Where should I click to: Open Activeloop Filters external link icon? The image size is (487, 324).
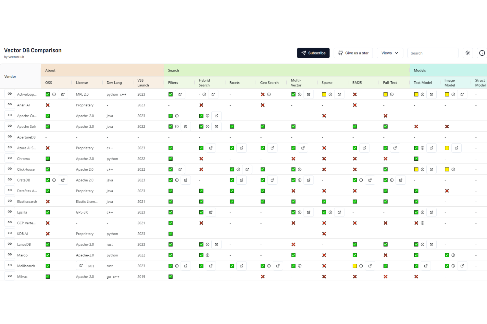click(x=180, y=94)
